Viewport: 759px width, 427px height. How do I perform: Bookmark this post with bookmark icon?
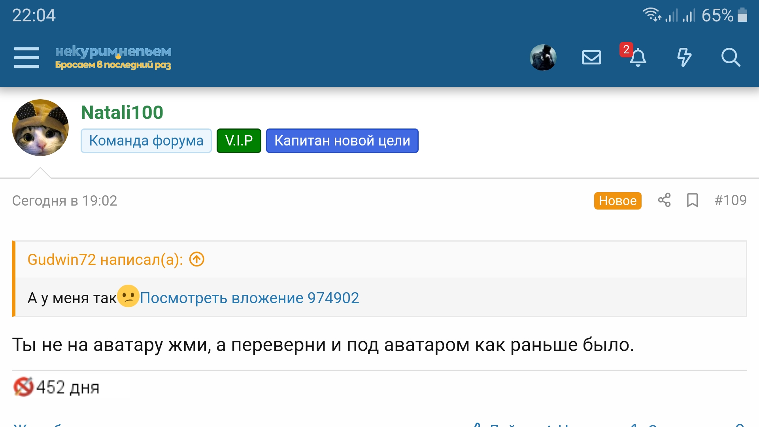[692, 200]
